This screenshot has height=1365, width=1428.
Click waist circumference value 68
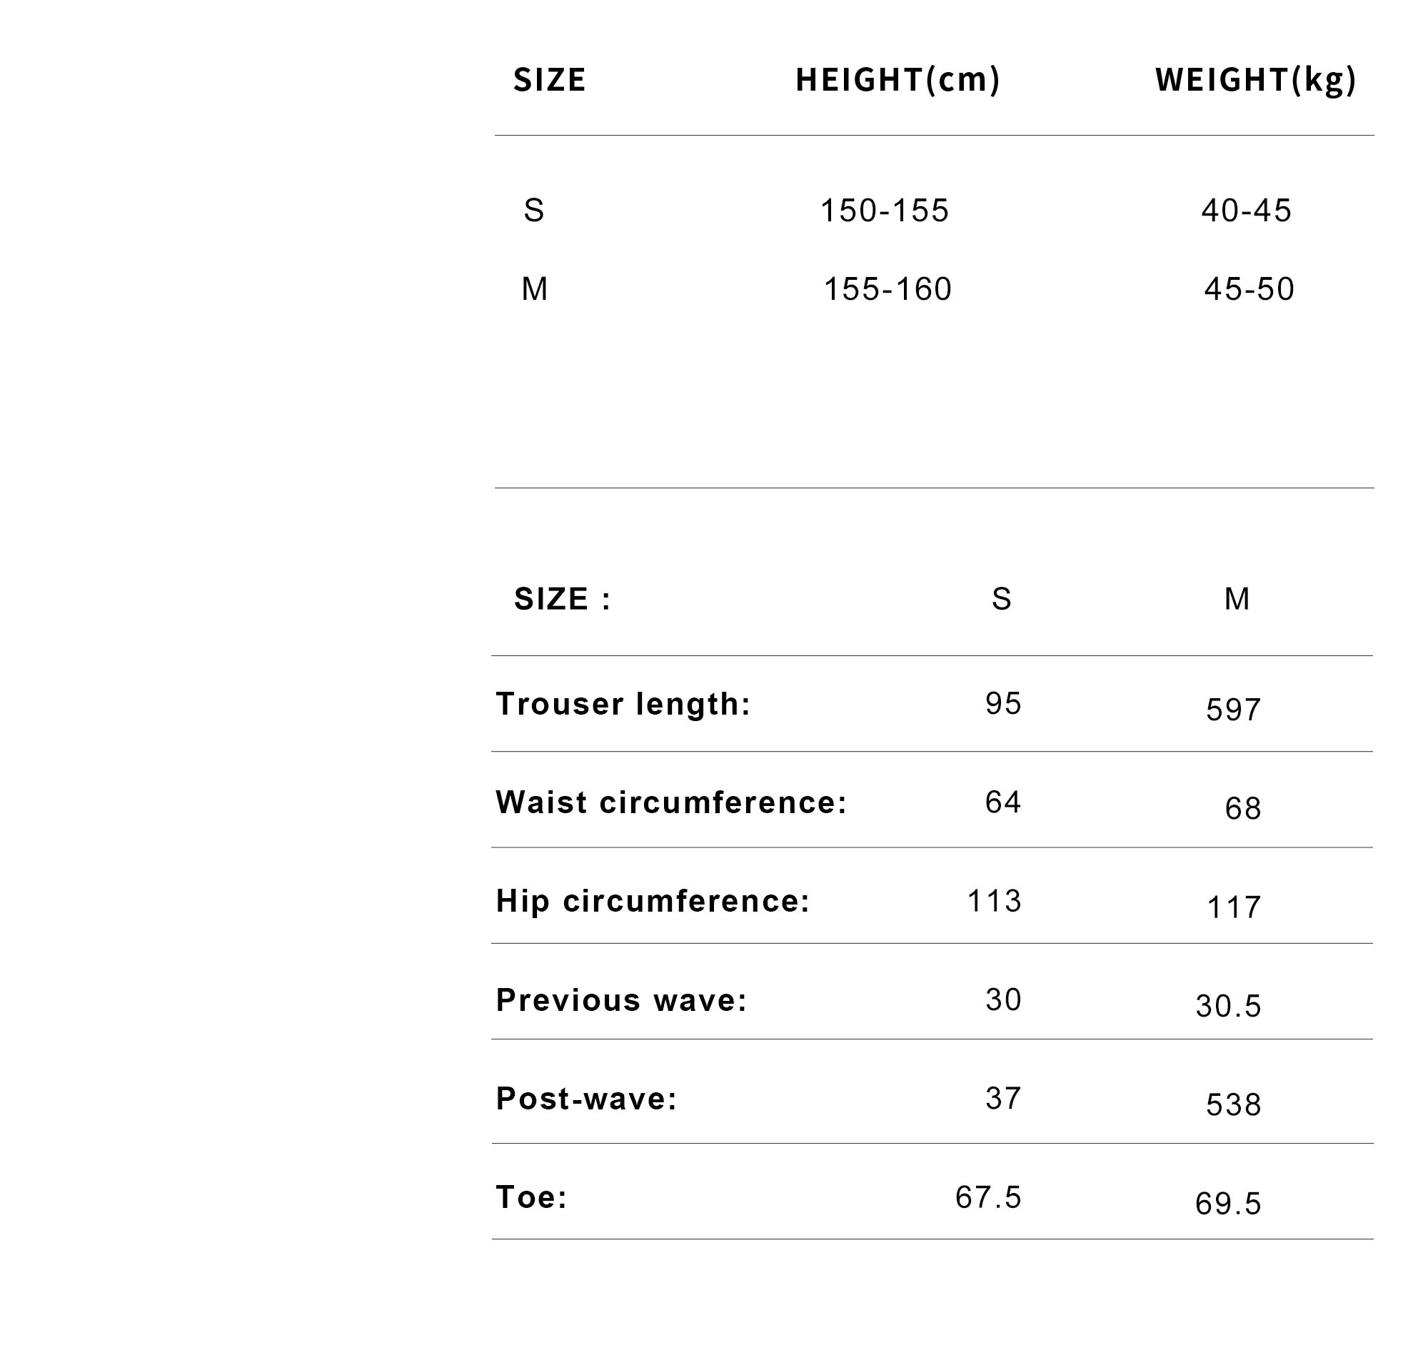[x=1242, y=809]
